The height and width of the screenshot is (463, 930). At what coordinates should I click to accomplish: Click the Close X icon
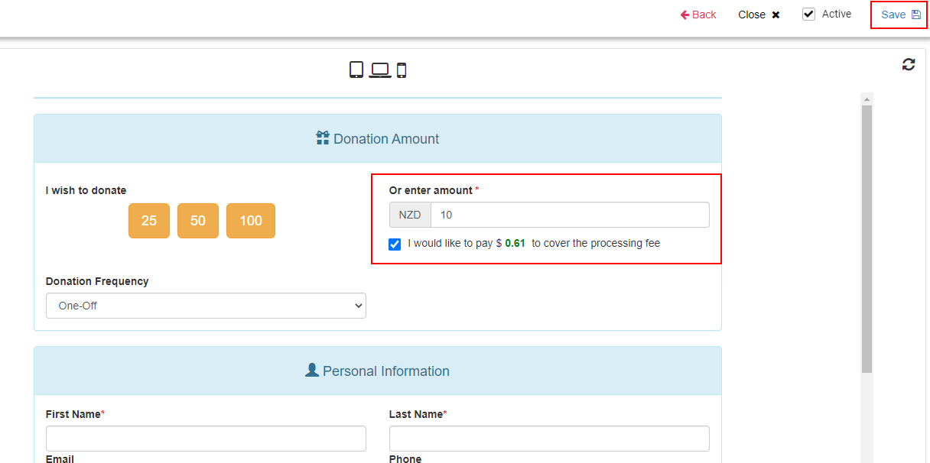776,15
